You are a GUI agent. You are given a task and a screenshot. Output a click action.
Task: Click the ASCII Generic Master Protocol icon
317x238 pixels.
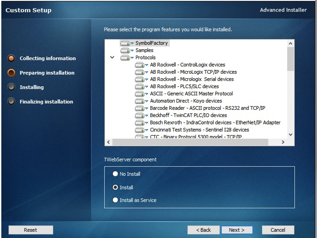tap(140, 93)
